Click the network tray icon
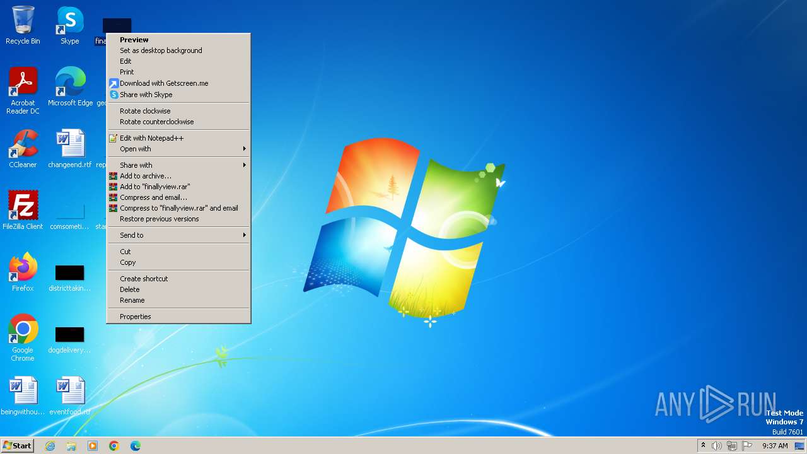This screenshot has width=807, height=454. pyautogui.click(x=732, y=446)
